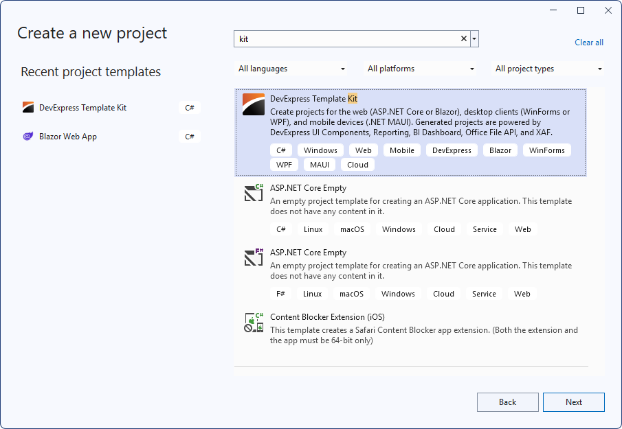
Task: Click the Mobile tag on Template Kit
Action: pos(402,150)
